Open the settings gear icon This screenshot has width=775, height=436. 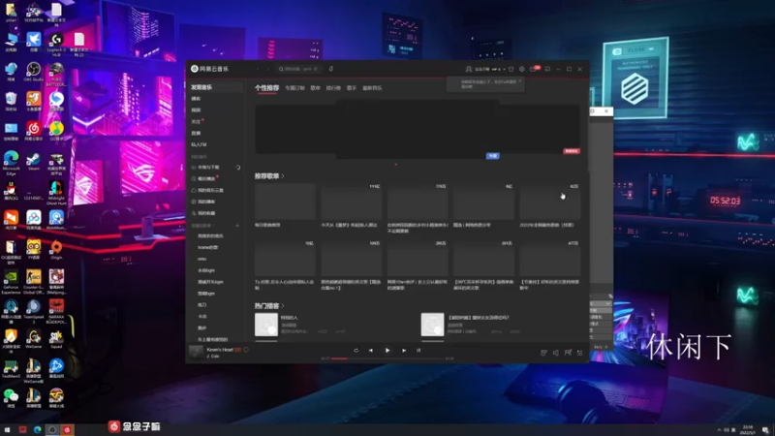point(522,69)
